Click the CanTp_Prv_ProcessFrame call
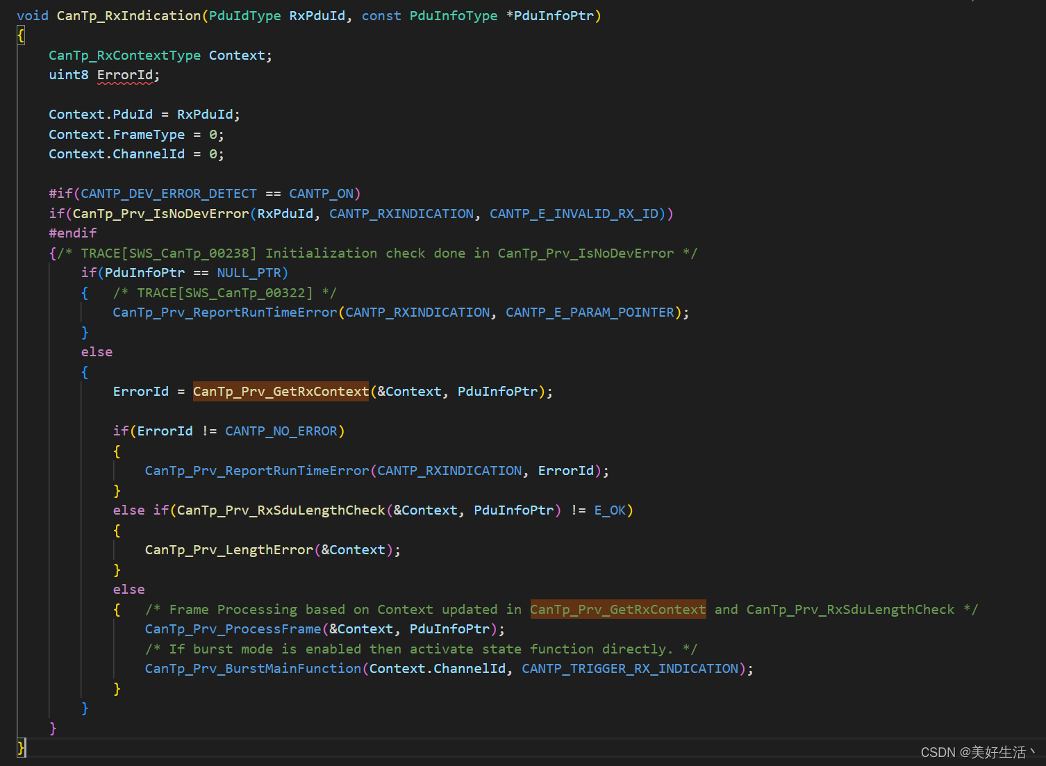Screen dimensions: 1046x766 coord(233,629)
